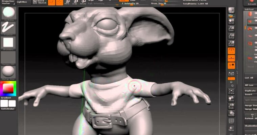The image size is (257, 135).
Task: Open the brush alpha selector
Action: 8,43
